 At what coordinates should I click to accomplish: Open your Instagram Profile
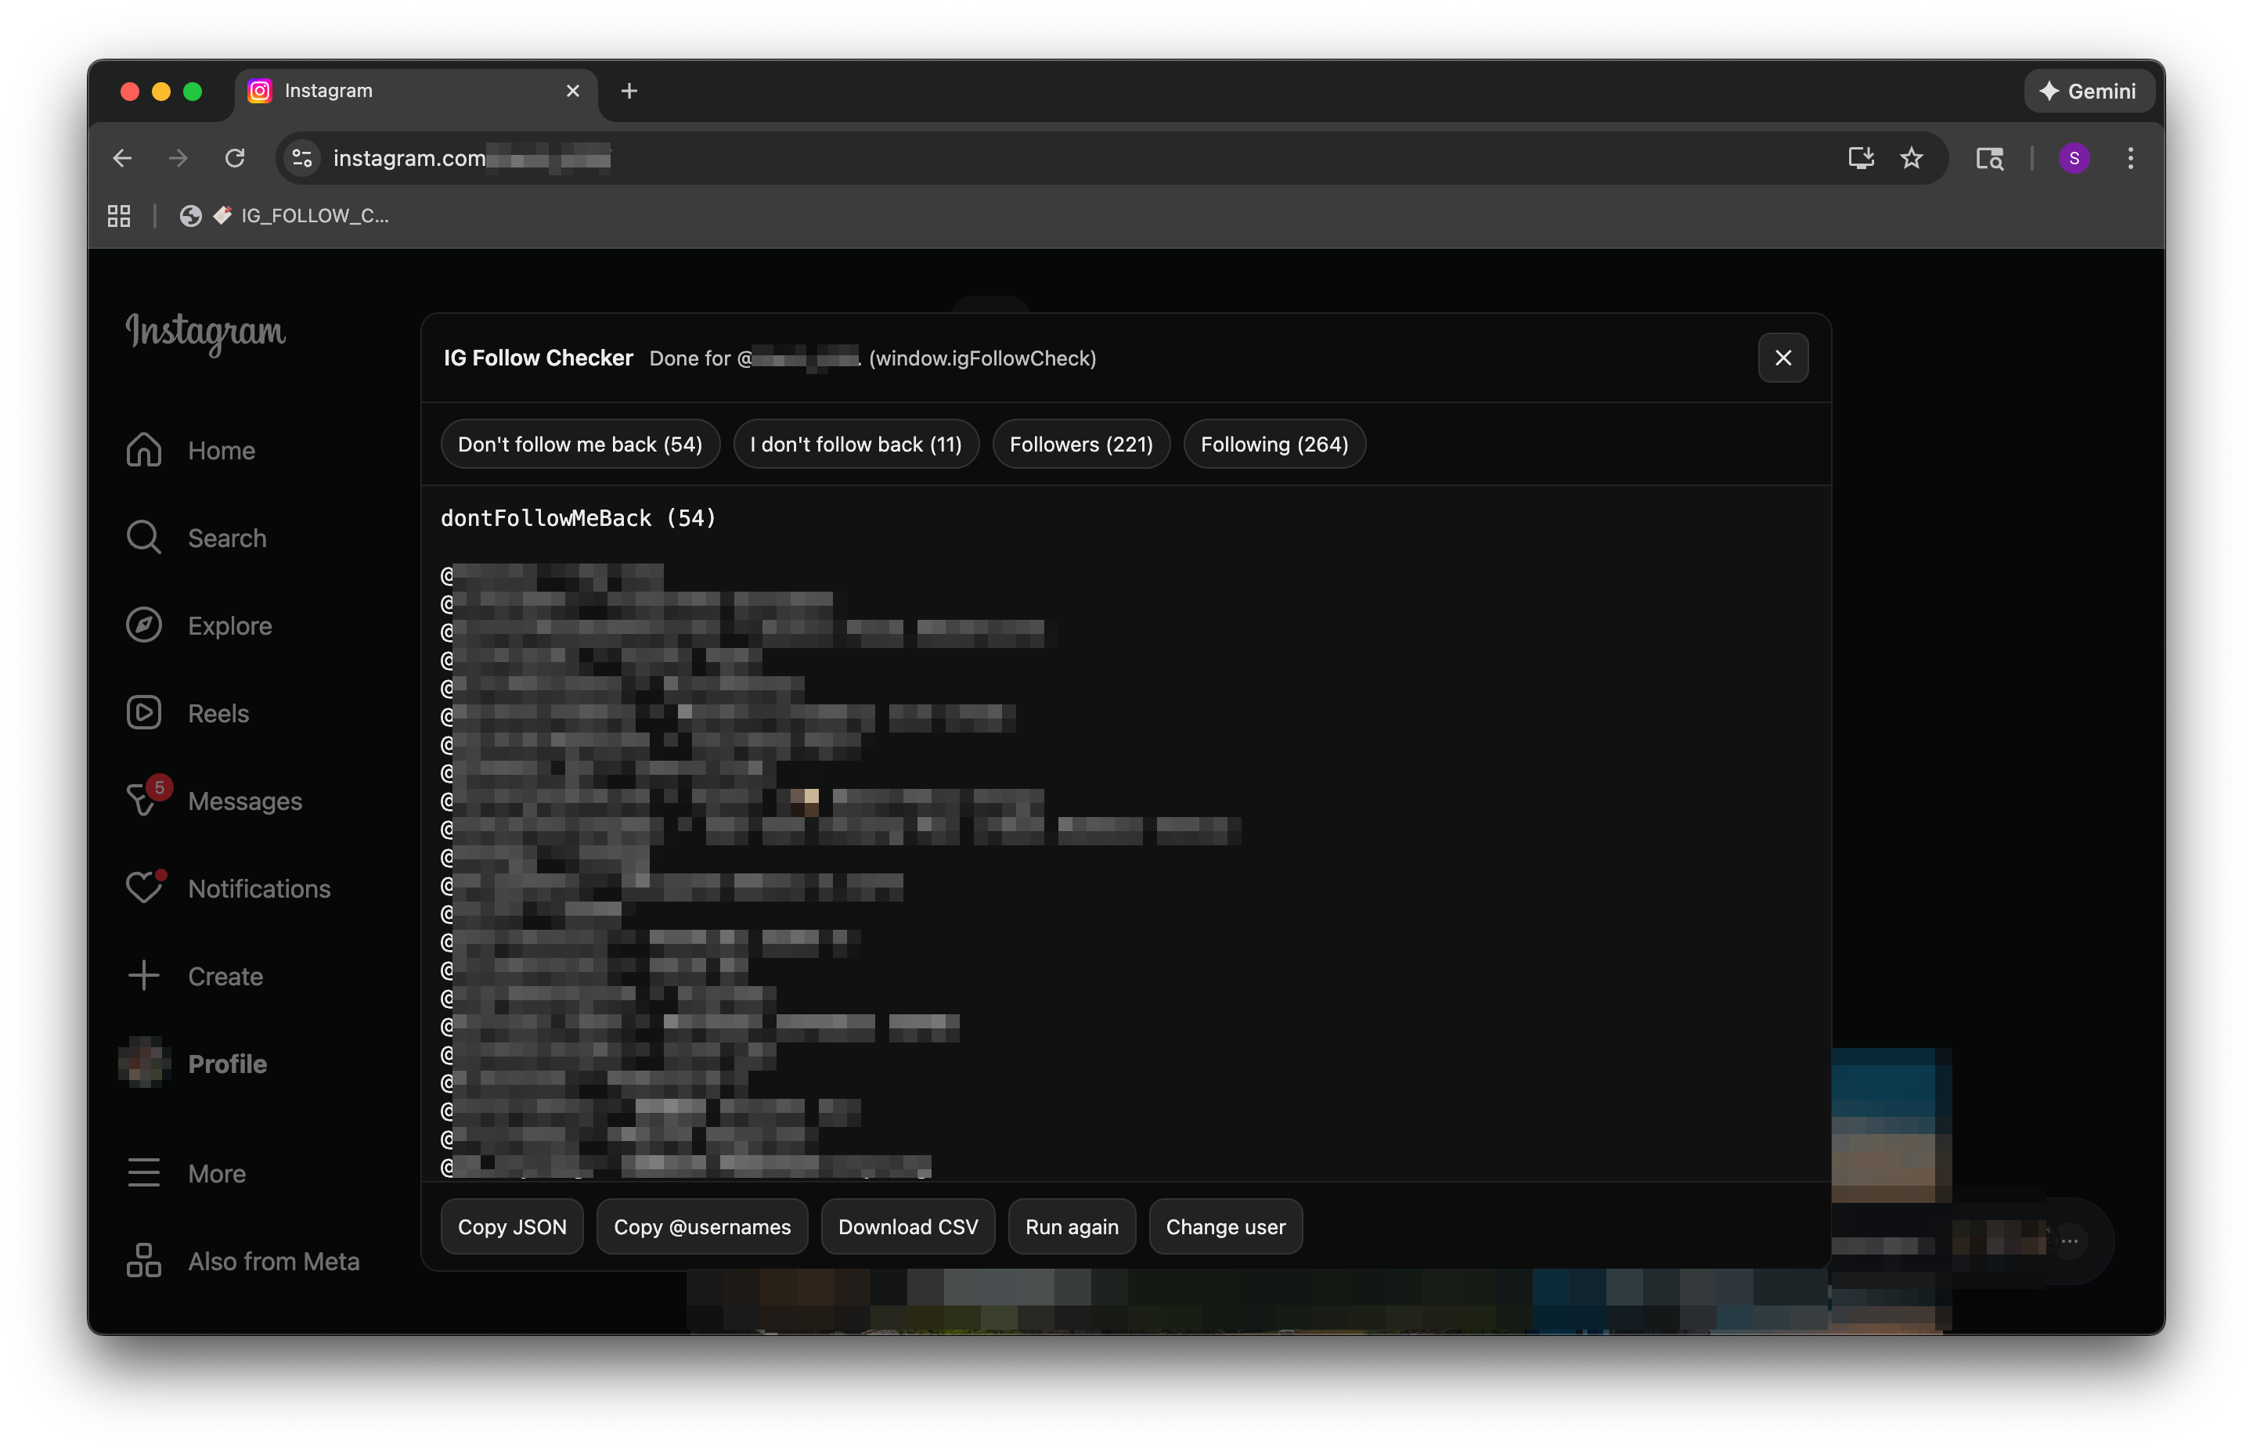(x=226, y=1063)
